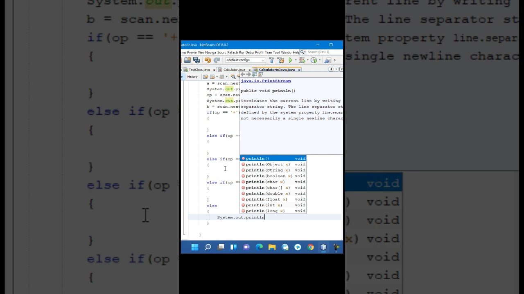Click the go to source icon in Javadoc popup
This screenshot has height=294, width=524.
click(260, 74)
